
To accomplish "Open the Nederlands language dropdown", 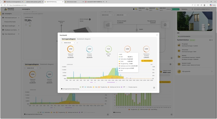I will tap(186, 9).
